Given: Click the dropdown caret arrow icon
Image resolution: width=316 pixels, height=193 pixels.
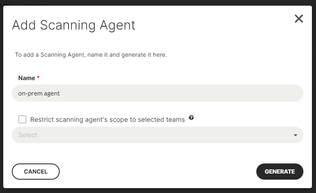Looking at the screenshot, I should point(295,135).
